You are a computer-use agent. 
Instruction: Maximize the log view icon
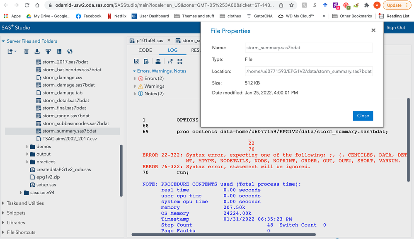click(x=180, y=61)
